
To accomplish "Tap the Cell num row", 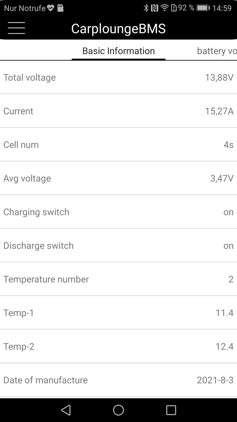I will 118,145.
